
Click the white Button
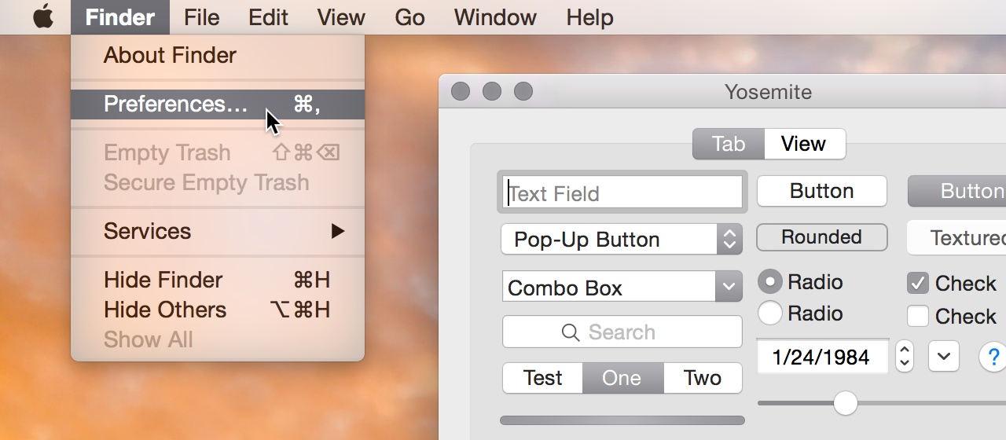tap(822, 191)
